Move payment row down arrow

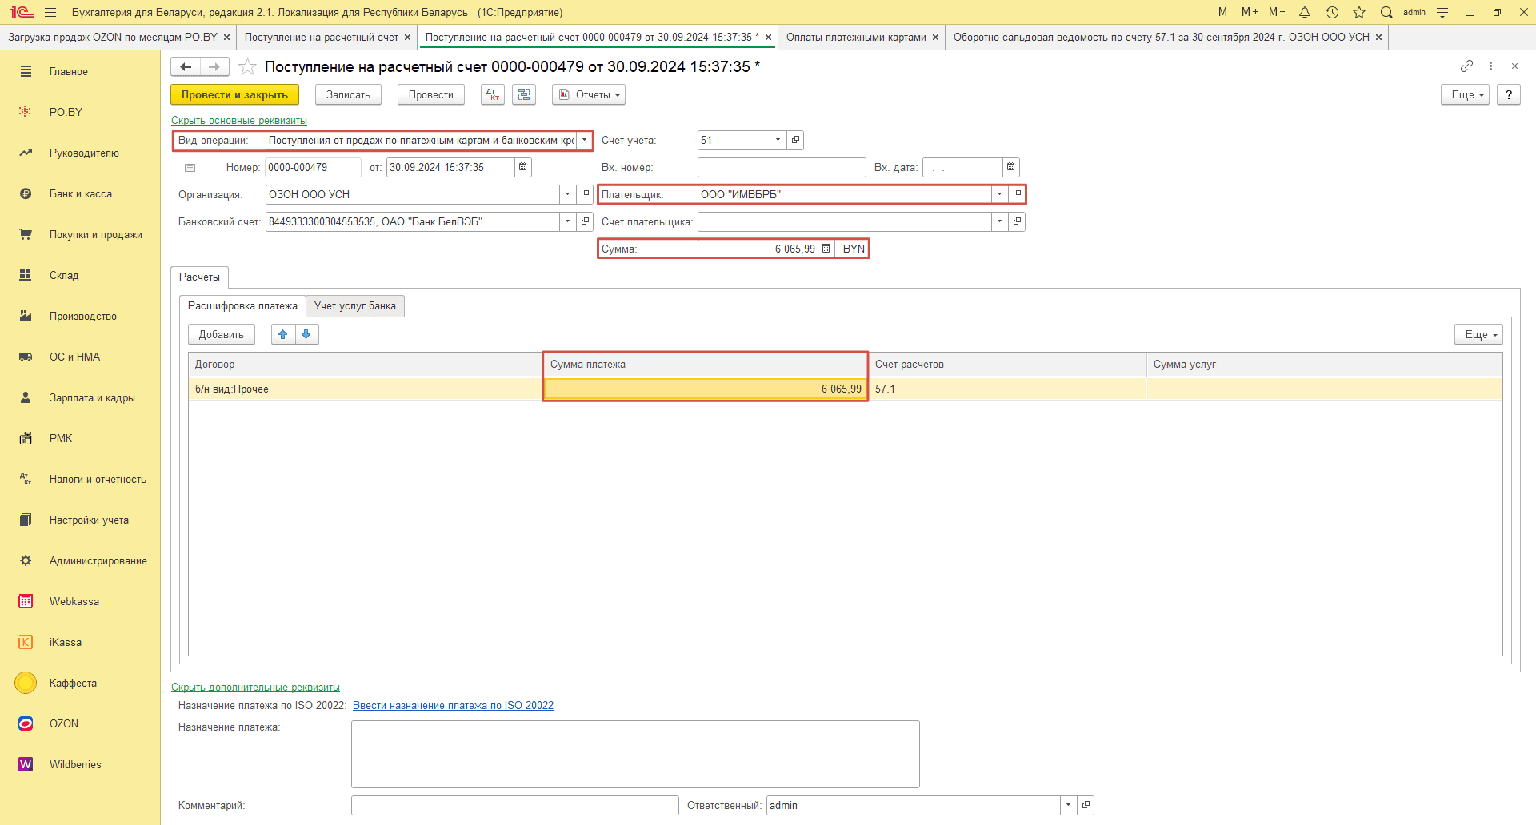pyautogui.click(x=306, y=334)
